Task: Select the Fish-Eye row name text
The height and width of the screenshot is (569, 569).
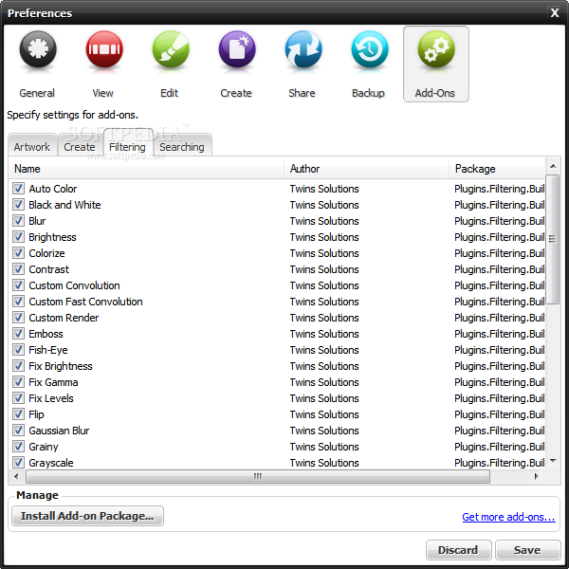Action: click(x=48, y=350)
